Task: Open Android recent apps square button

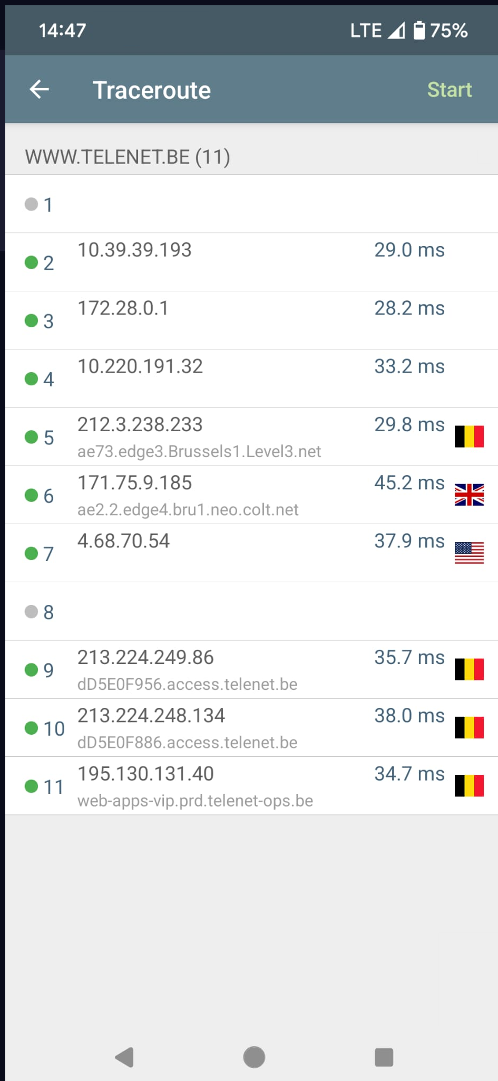Action: [384, 1057]
